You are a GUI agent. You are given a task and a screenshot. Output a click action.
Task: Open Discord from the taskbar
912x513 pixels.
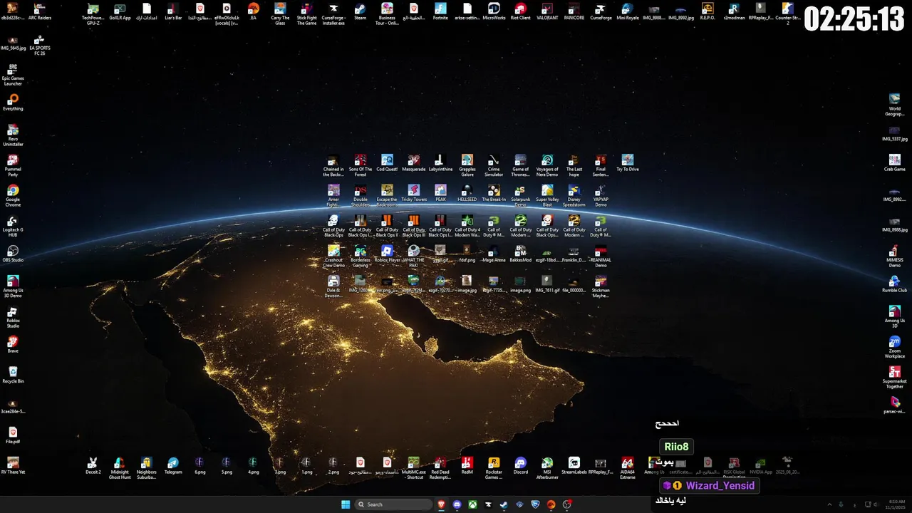click(457, 504)
